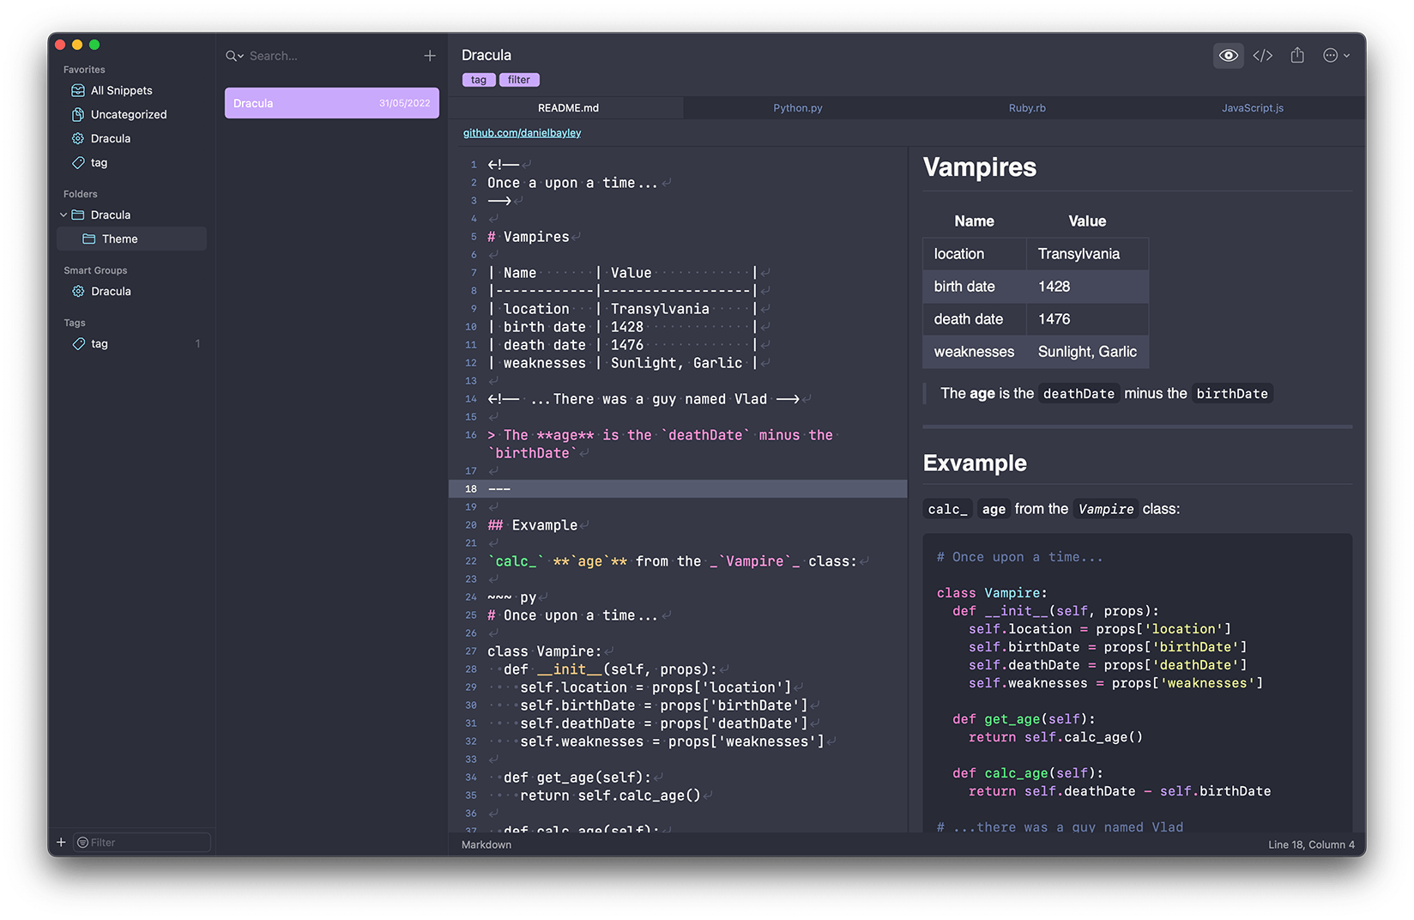Toggle the snippet preview pane visibility
The image size is (1414, 920).
[1228, 55]
